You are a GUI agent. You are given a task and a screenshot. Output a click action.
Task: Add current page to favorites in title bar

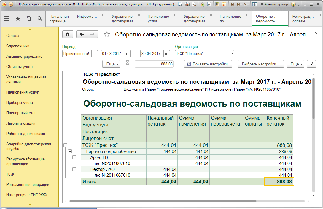point(202,4)
